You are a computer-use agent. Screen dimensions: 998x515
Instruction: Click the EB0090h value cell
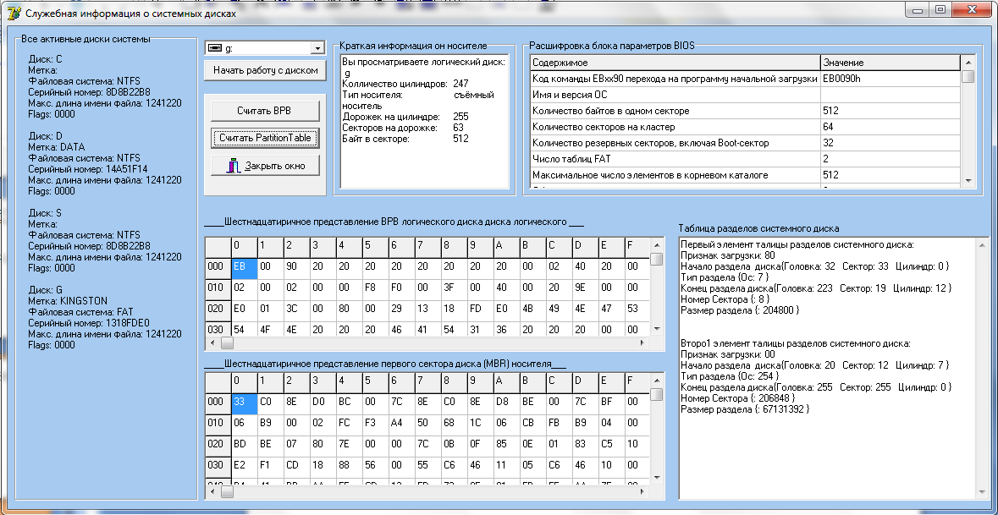pos(889,79)
